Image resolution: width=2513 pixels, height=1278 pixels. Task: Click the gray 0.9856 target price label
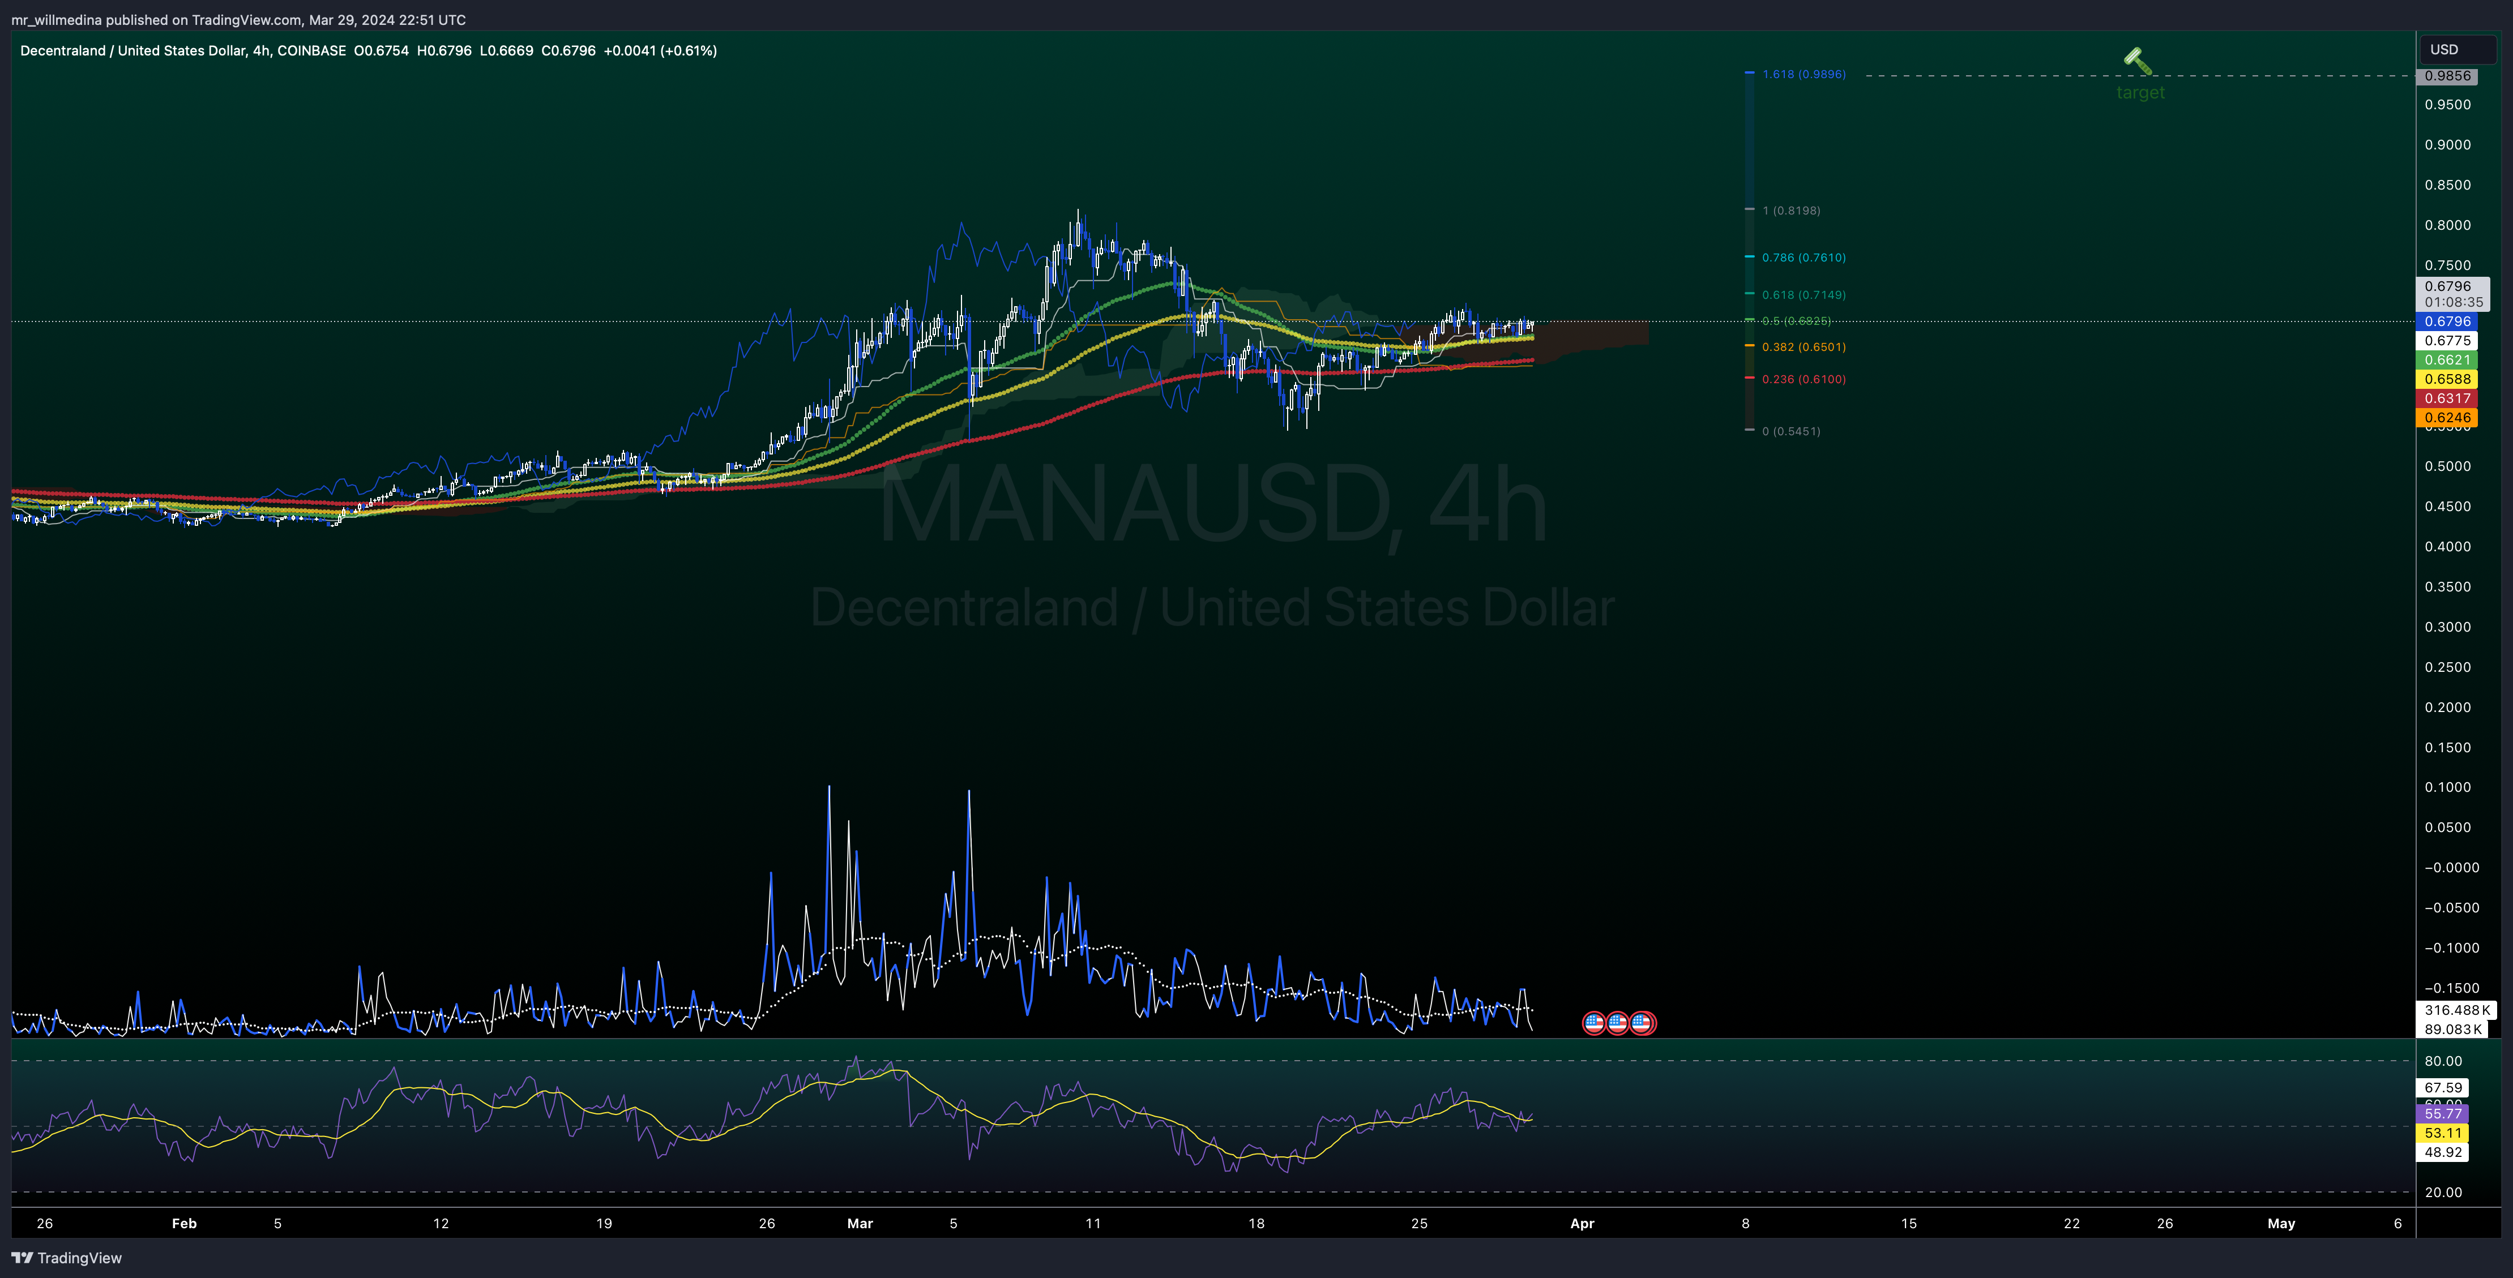click(x=2447, y=76)
